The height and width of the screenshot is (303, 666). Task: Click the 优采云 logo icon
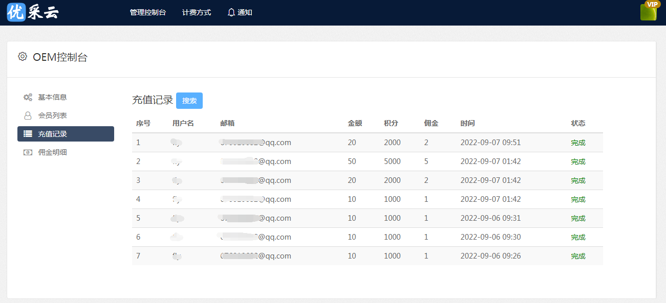(16, 12)
